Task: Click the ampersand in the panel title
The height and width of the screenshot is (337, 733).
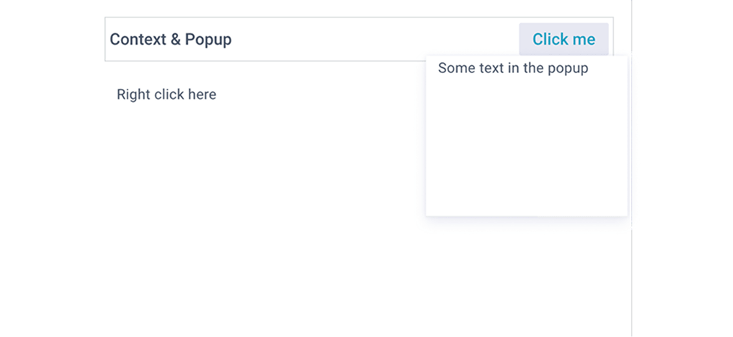Action: click(x=175, y=39)
